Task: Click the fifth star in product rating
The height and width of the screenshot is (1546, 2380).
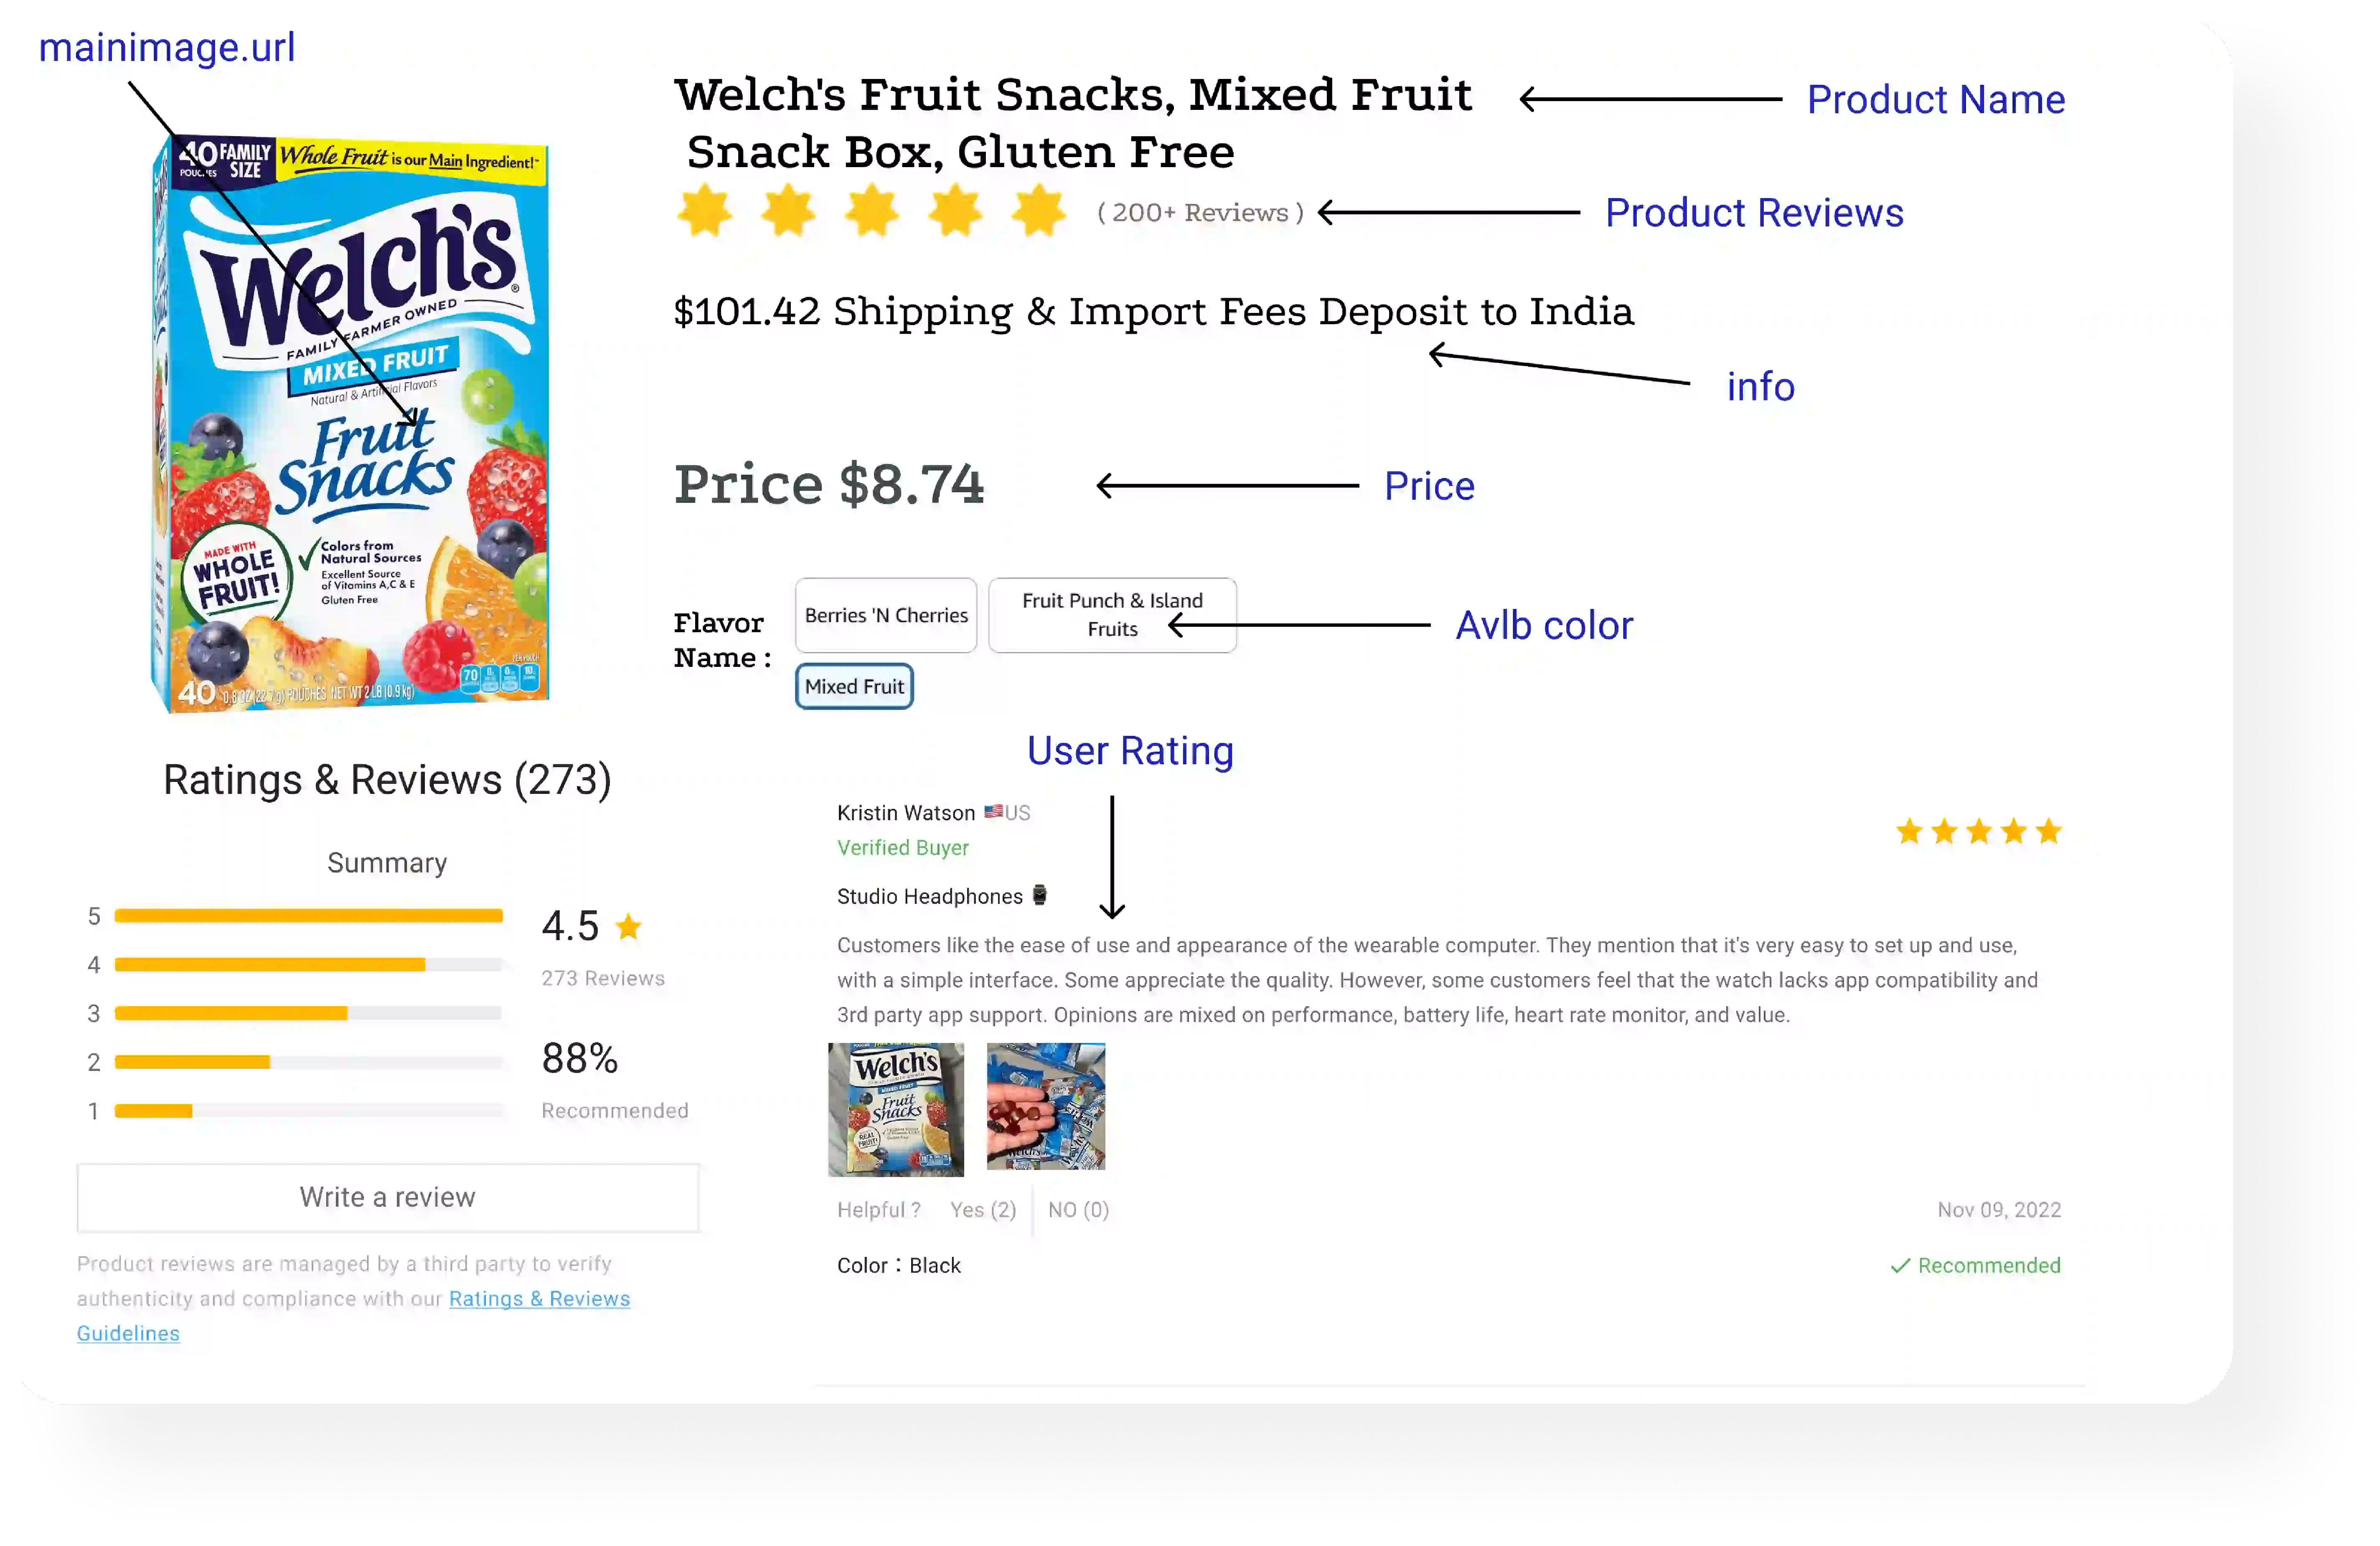Action: (x=1039, y=211)
